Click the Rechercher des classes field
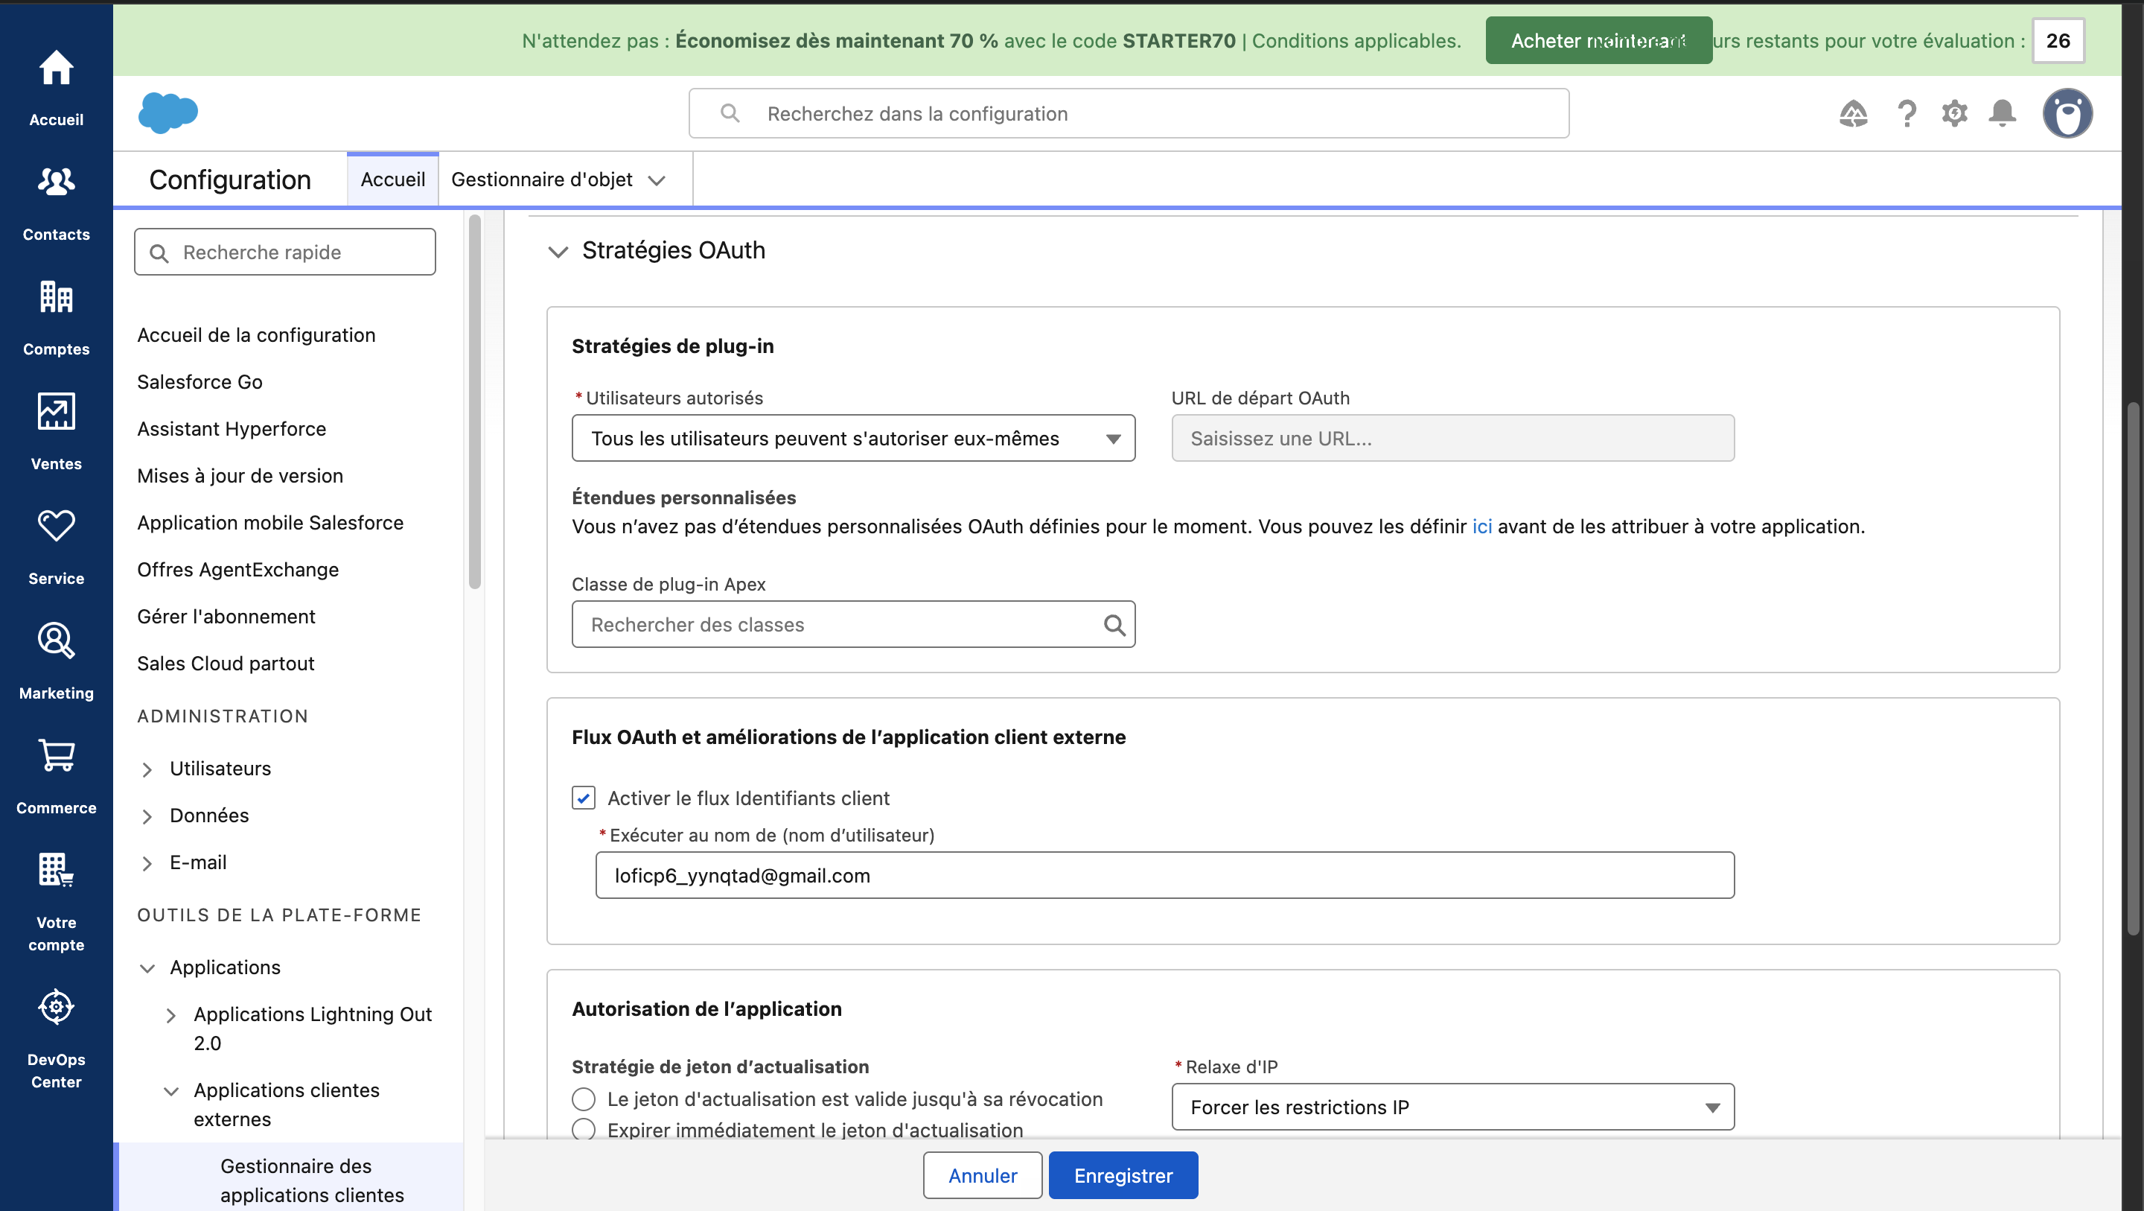The height and width of the screenshot is (1211, 2144). pos(853,625)
